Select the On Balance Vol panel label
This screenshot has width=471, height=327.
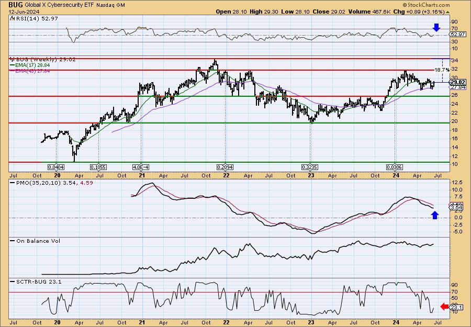tap(36, 241)
